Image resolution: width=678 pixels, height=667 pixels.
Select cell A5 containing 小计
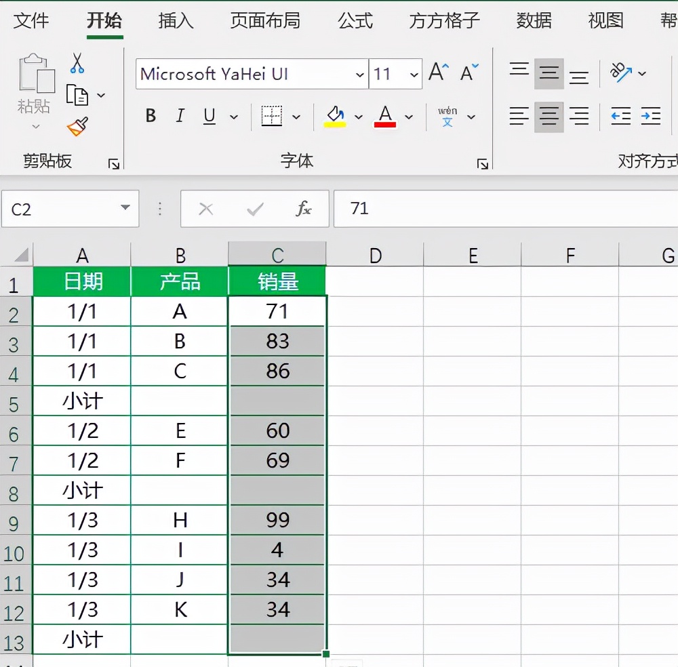(82, 401)
